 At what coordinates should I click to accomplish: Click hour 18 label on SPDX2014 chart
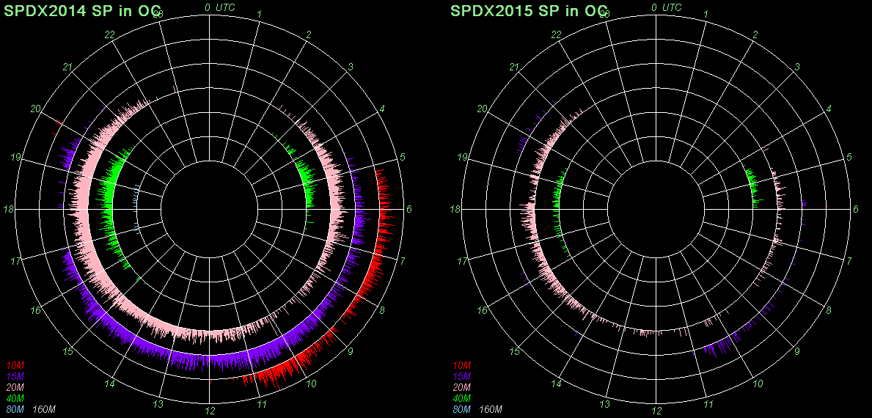click(9, 210)
